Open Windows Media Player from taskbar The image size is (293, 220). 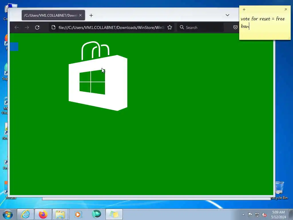click(78, 214)
